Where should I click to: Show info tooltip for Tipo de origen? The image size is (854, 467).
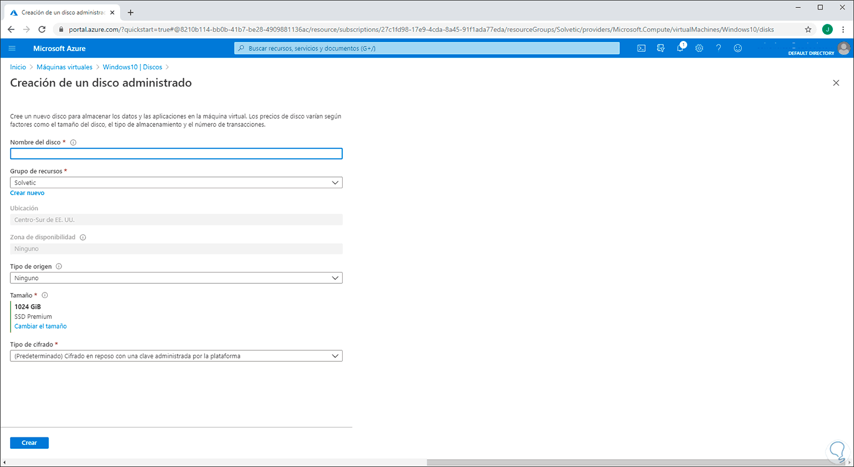(x=59, y=266)
